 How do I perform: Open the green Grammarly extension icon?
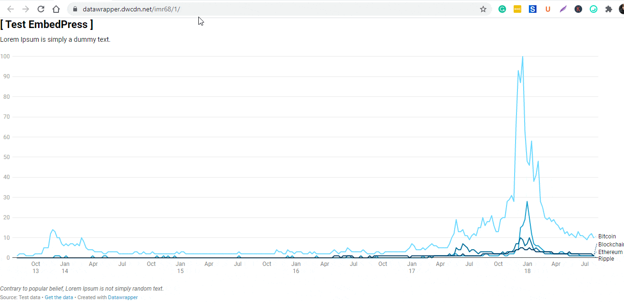click(x=502, y=9)
